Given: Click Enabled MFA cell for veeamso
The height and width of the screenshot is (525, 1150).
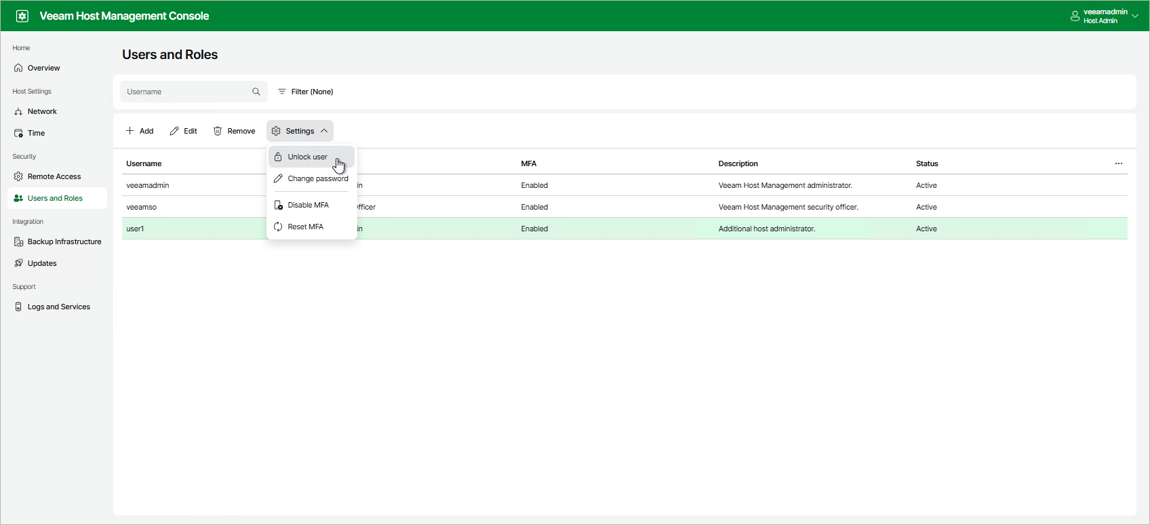Looking at the screenshot, I should coord(534,207).
